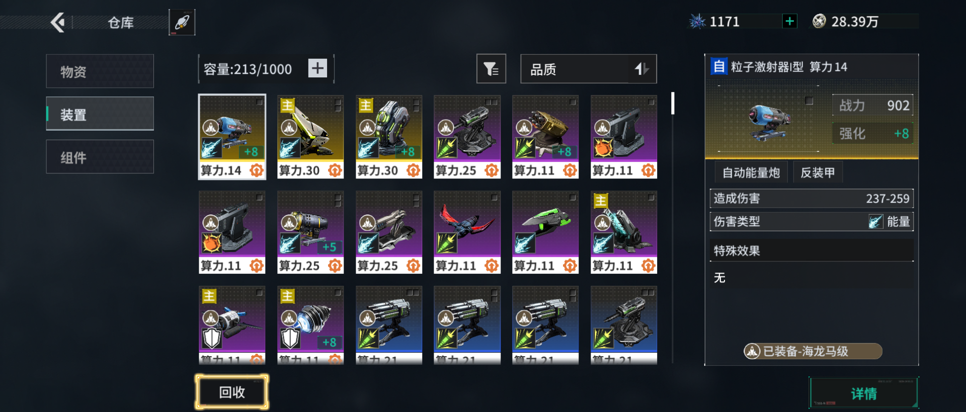Toggle sort order arrow beside 品质
The image size is (966, 412).
tap(641, 69)
